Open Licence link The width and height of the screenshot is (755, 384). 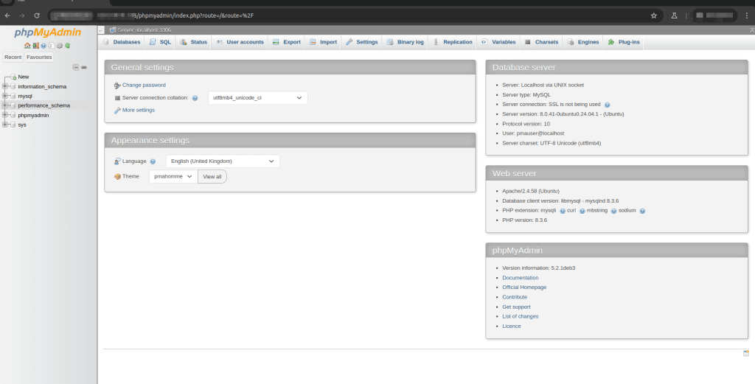pyautogui.click(x=512, y=327)
